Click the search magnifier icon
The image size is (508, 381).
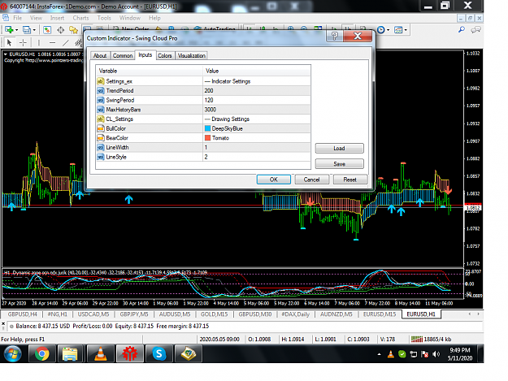pos(462,30)
